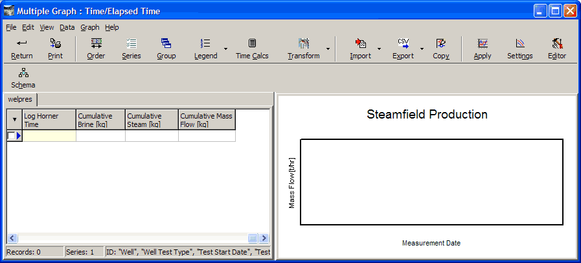
Task: Expand the Legend dropdown arrow
Action: (225, 49)
